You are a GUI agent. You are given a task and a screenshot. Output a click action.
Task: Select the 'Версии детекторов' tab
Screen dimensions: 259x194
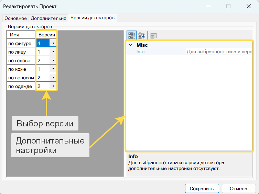coord(93,18)
